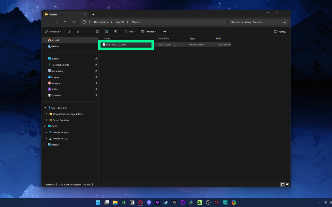Collapse the S23+ de Simon tree node
Viewport: 332px width, 207px height.
click(45, 108)
